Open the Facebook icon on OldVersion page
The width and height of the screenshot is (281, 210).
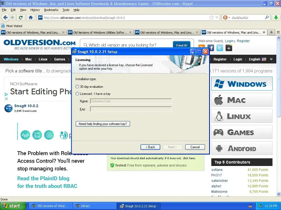pos(211,48)
